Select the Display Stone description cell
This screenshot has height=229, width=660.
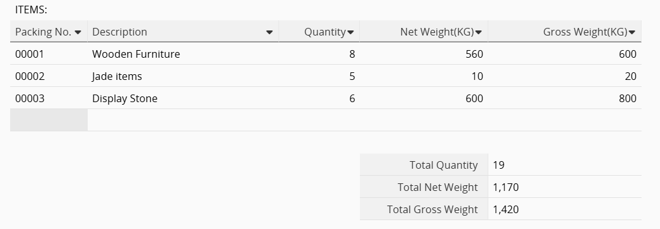pyautogui.click(x=183, y=98)
